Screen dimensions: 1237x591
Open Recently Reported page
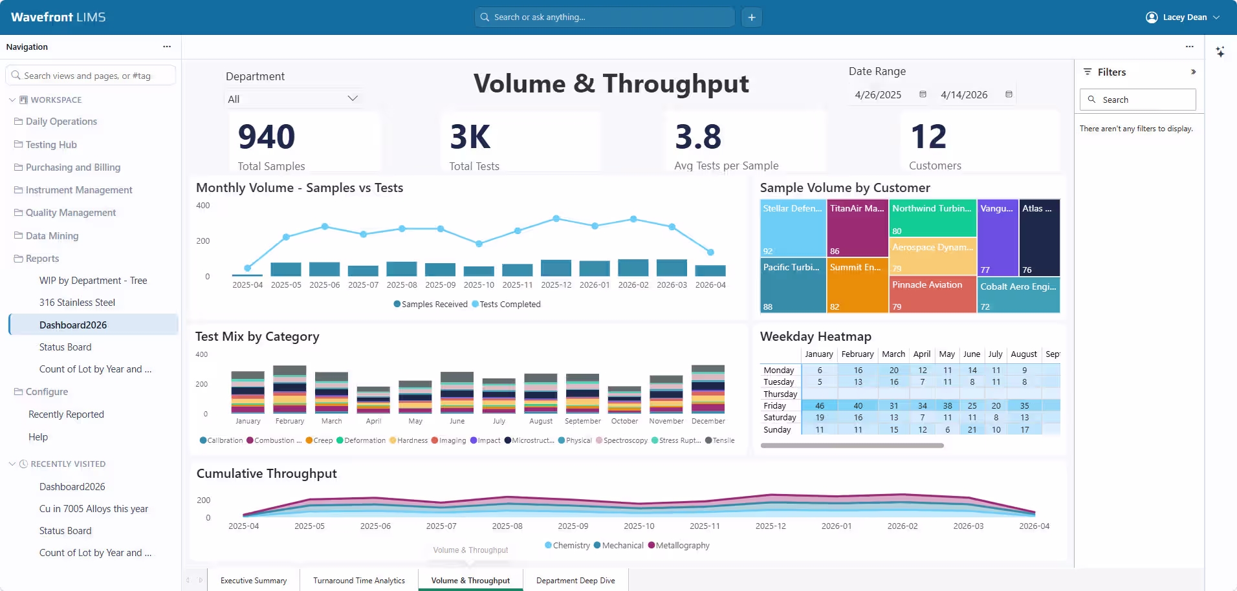tap(66, 414)
